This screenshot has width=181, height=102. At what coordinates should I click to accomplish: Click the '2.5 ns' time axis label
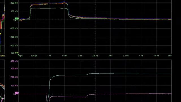coord(95,56)
